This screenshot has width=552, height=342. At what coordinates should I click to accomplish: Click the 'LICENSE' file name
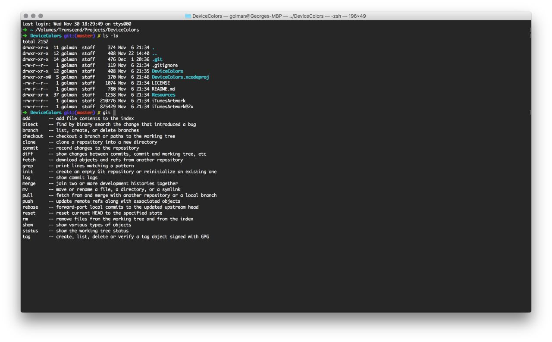tap(161, 83)
